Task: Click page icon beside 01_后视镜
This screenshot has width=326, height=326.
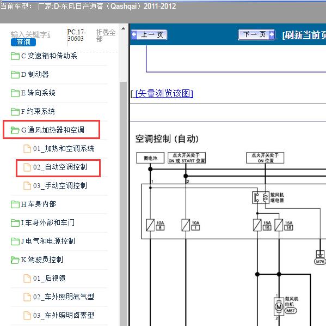Action: point(27,279)
